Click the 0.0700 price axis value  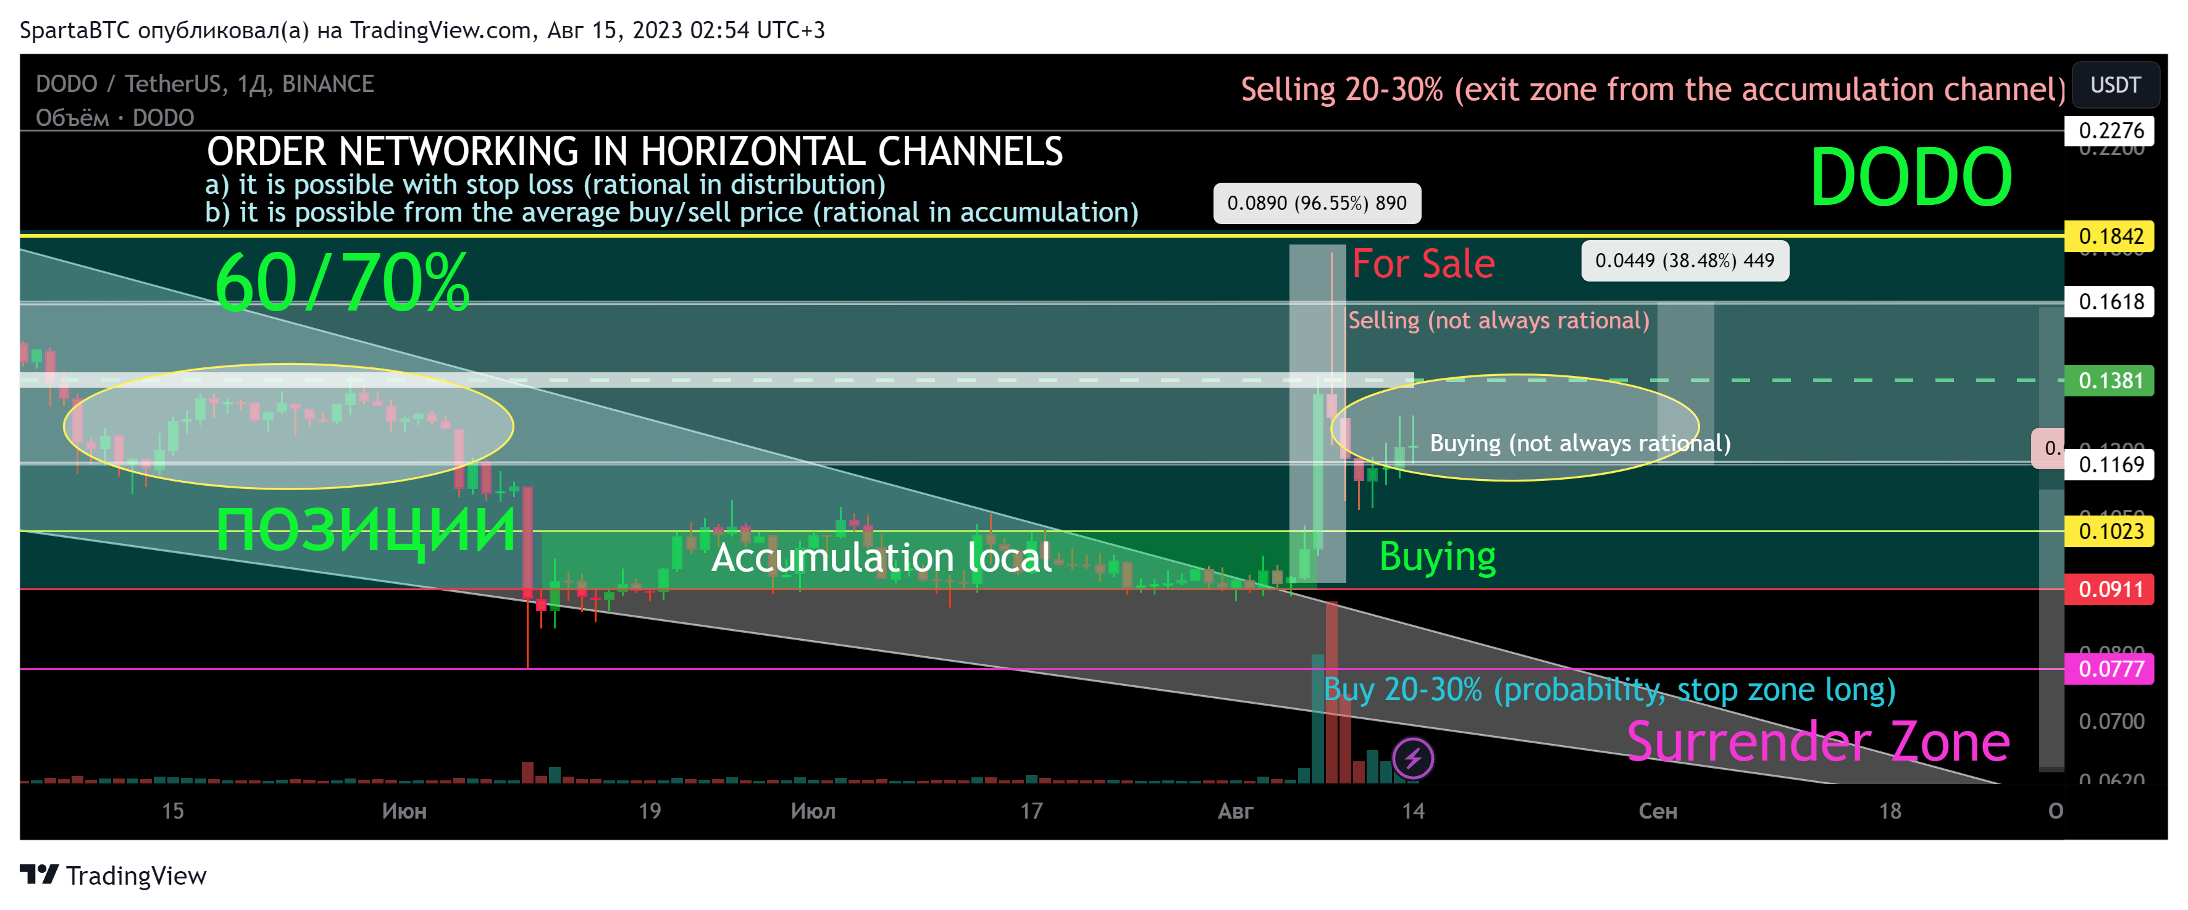click(2111, 722)
